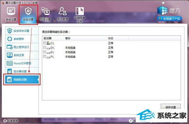Screen dimensions: 189x124
Task: Check the F:\ drive checkbox
Action: 45,57
